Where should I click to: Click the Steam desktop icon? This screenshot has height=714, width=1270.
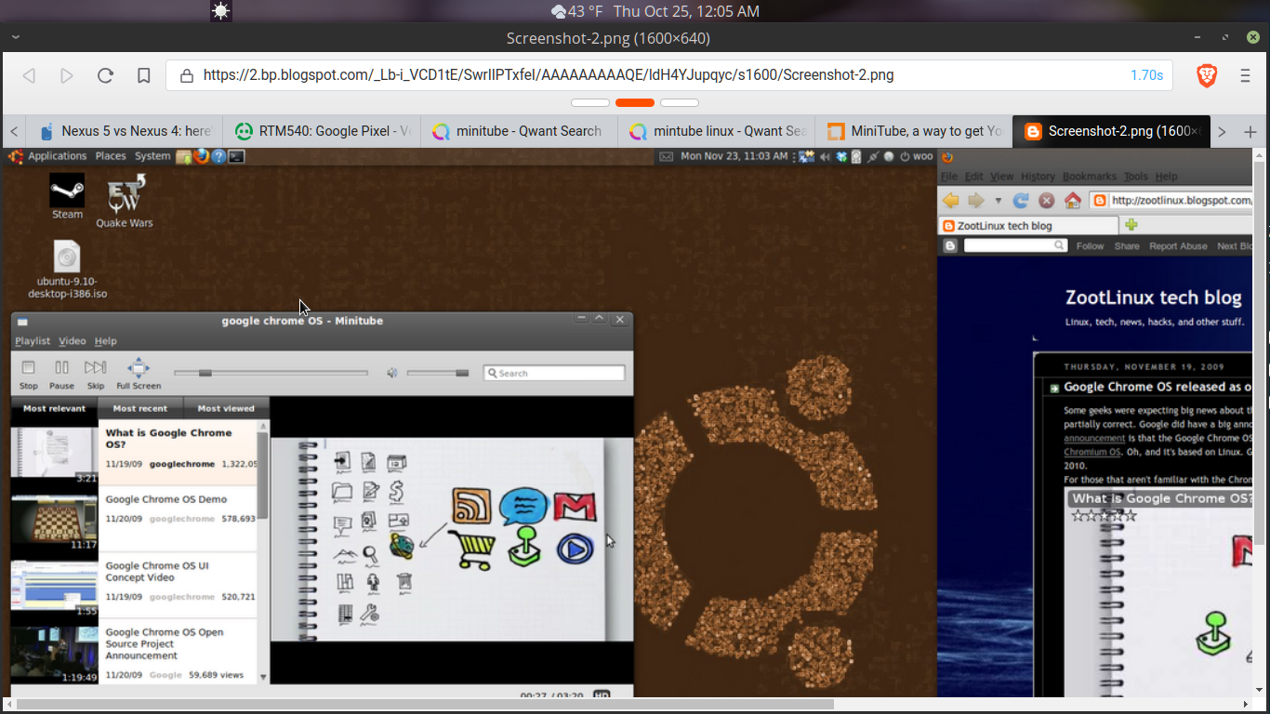pyautogui.click(x=67, y=196)
